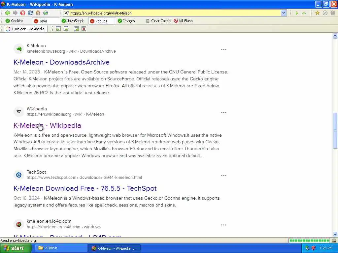Click the page loading progress bar in the status bar

coord(309,240)
